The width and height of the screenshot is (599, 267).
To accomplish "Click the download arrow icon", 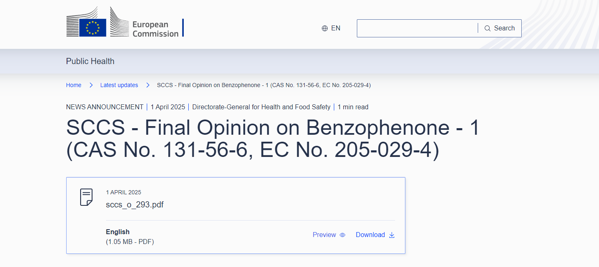I will pos(392,235).
